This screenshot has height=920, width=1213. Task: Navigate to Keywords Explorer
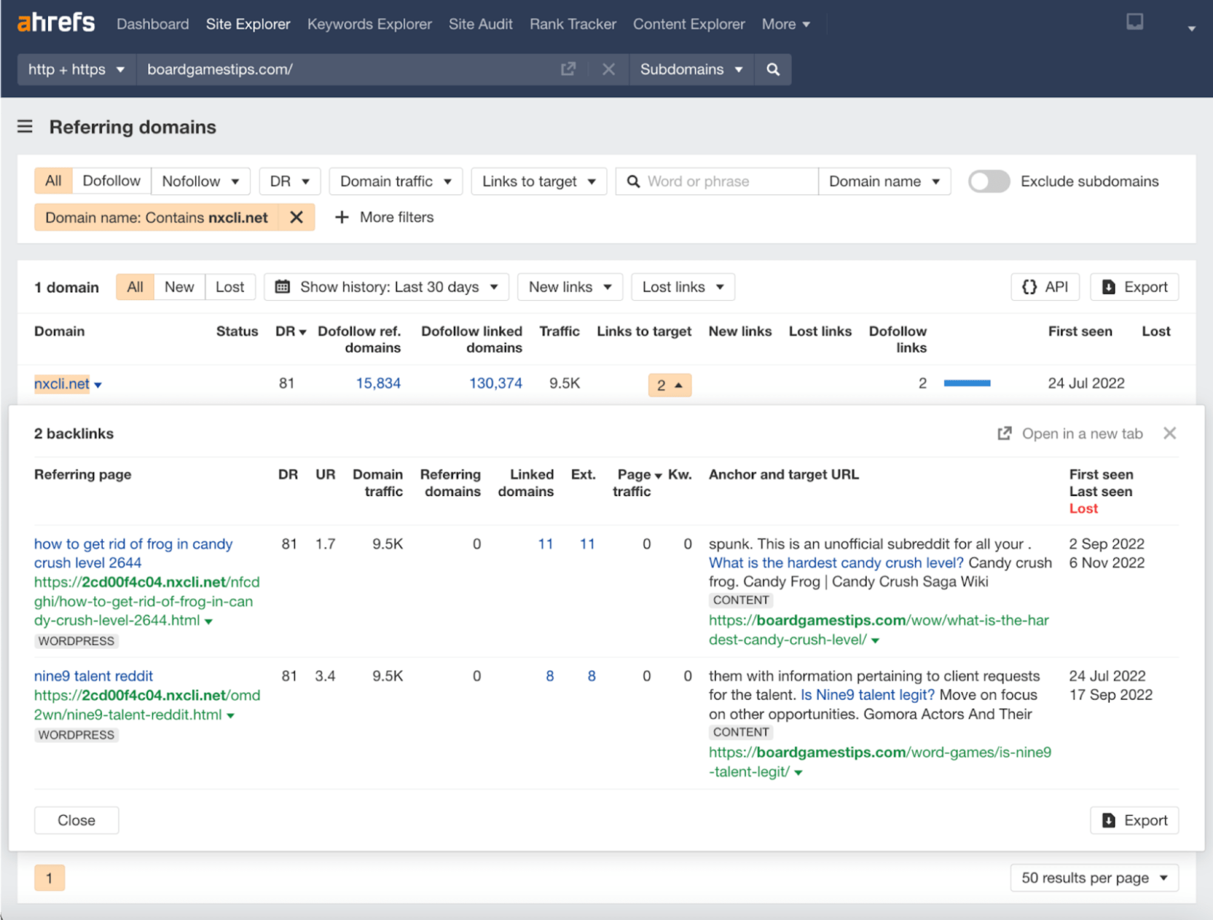pyautogui.click(x=369, y=24)
